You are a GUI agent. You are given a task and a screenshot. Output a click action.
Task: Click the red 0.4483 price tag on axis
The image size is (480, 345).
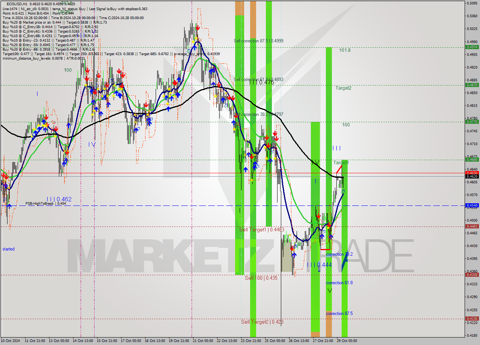pos(471,226)
